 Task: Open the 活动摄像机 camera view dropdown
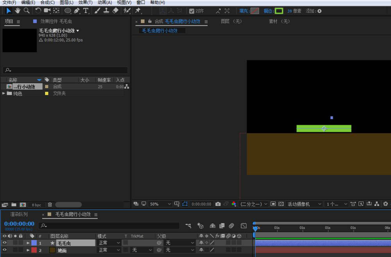point(304,204)
